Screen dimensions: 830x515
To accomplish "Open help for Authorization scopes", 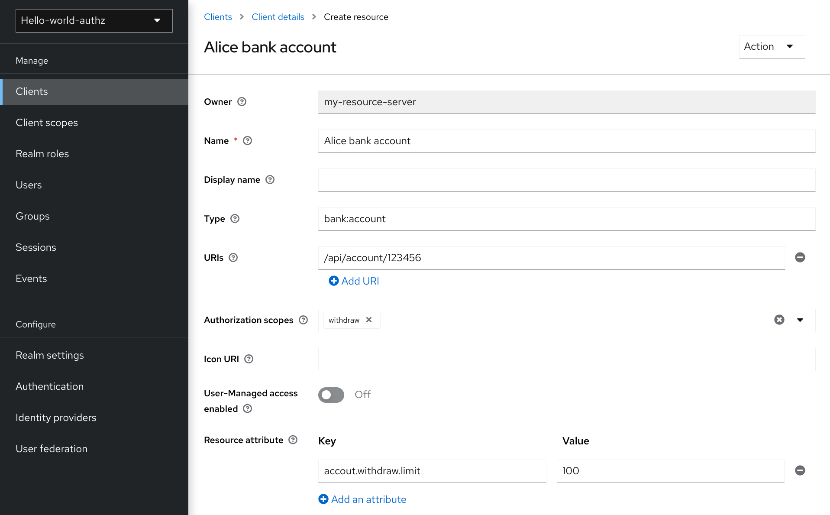I will (x=303, y=320).
